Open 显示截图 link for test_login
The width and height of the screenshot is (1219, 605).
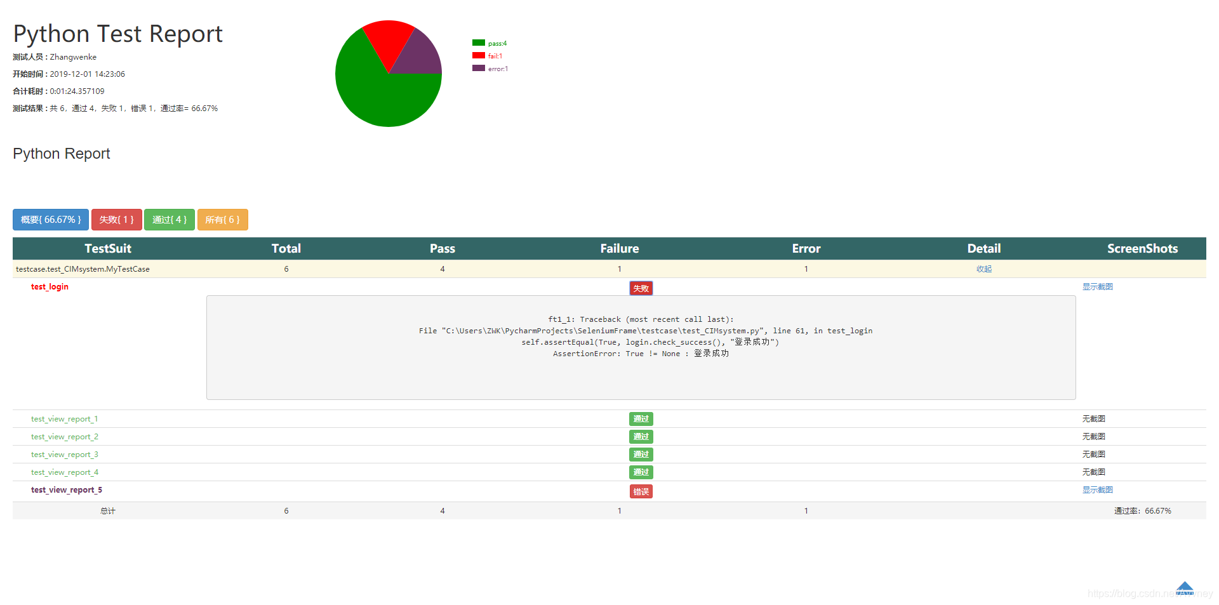pyautogui.click(x=1098, y=287)
